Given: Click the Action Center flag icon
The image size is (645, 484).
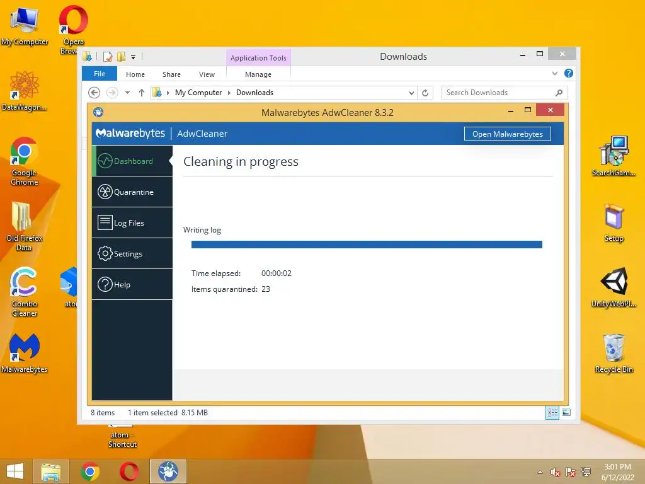Looking at the screenshot, I should point(571,472).
